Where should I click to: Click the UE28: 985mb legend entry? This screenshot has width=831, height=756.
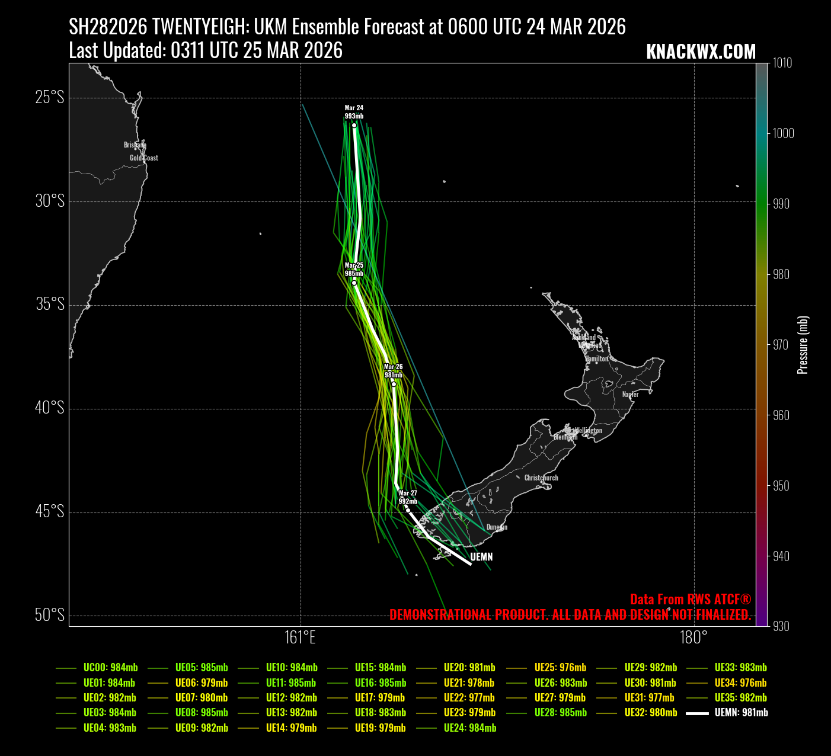tap(560, 713)
